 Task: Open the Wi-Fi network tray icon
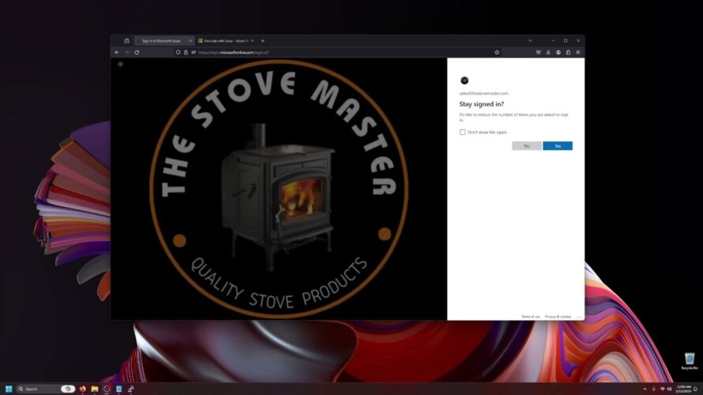662,389
